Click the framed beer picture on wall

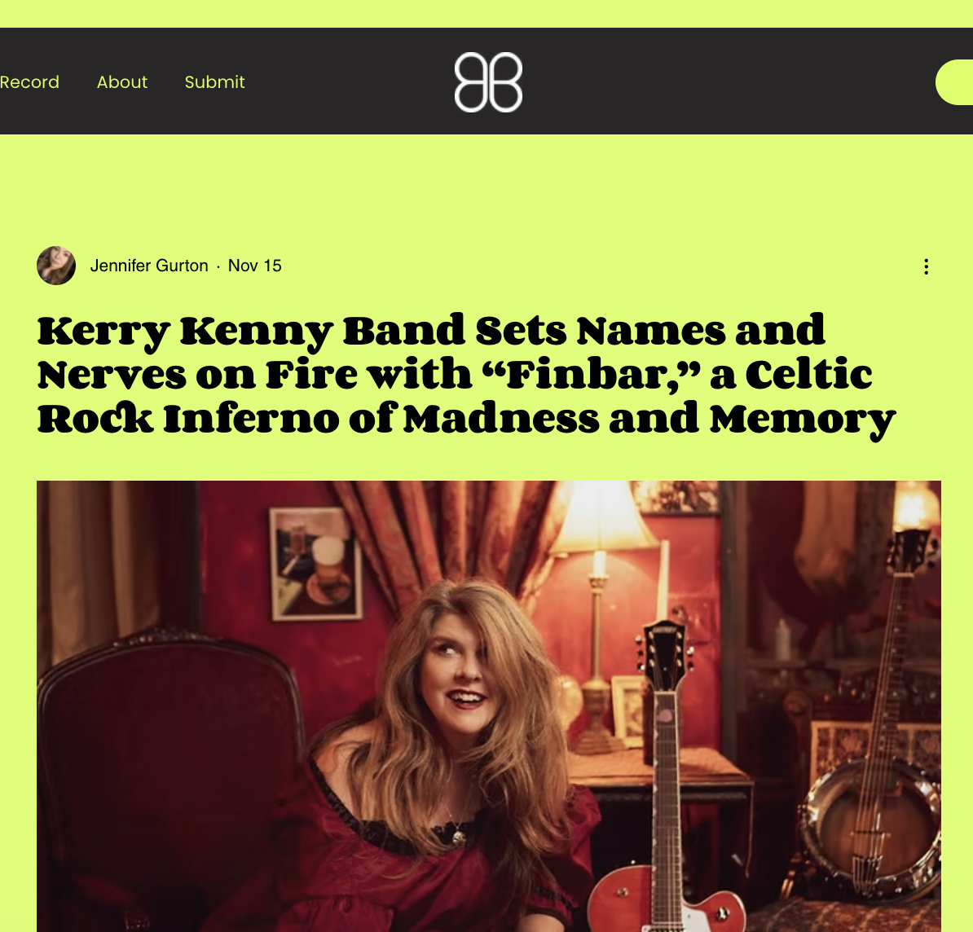pyautogui.click(x=316, y=564)
